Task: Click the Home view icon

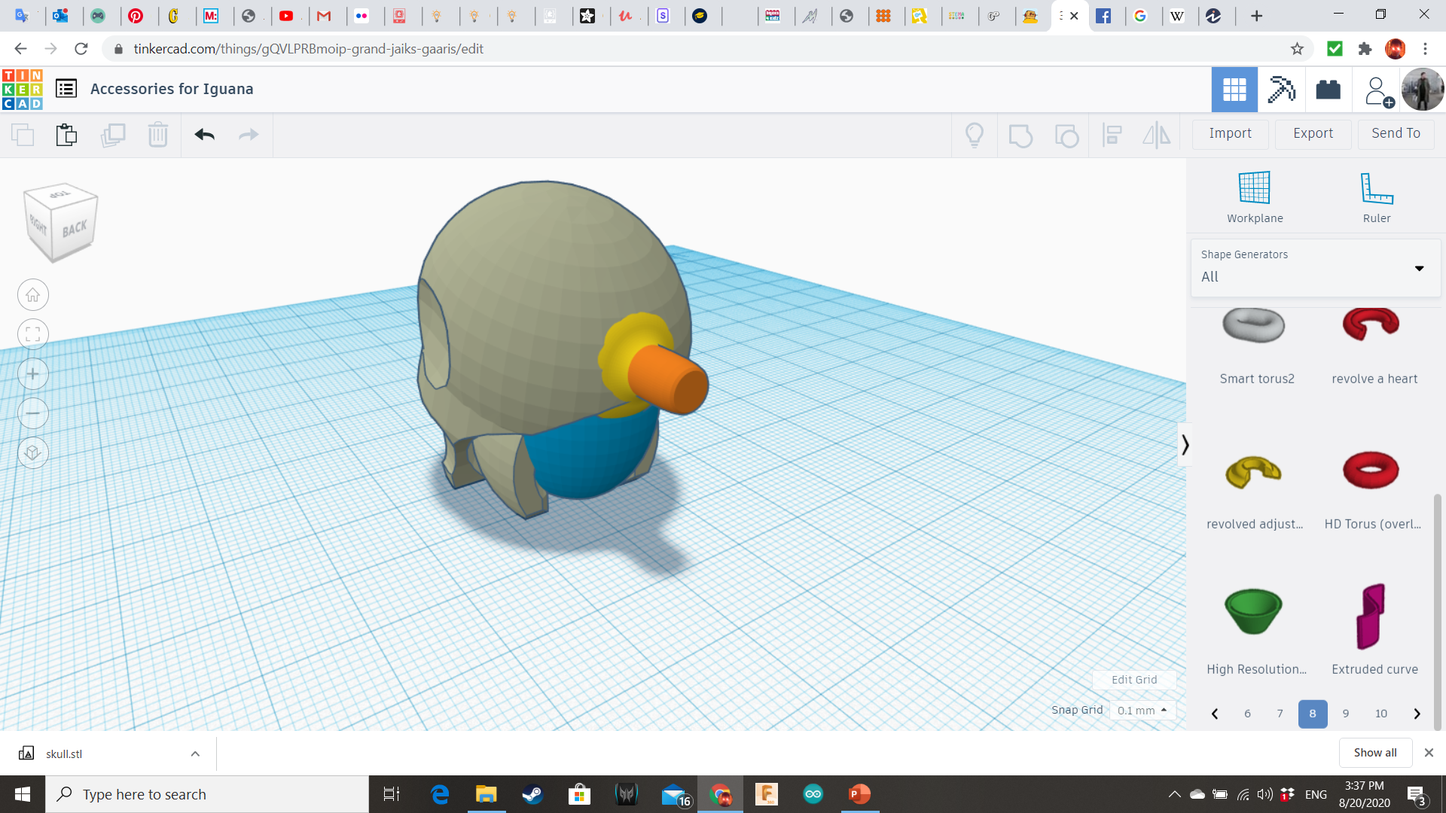Action: (33, 295)
